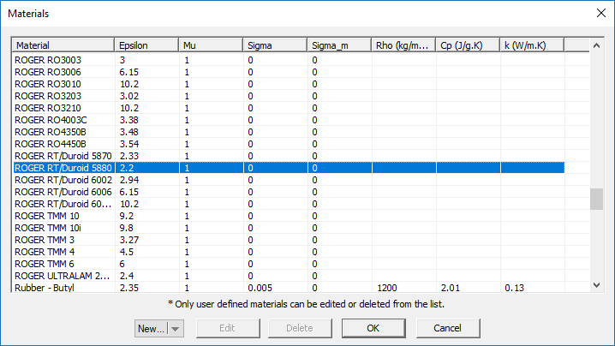Click the scroll up arrow of the list

pos(596,45)
